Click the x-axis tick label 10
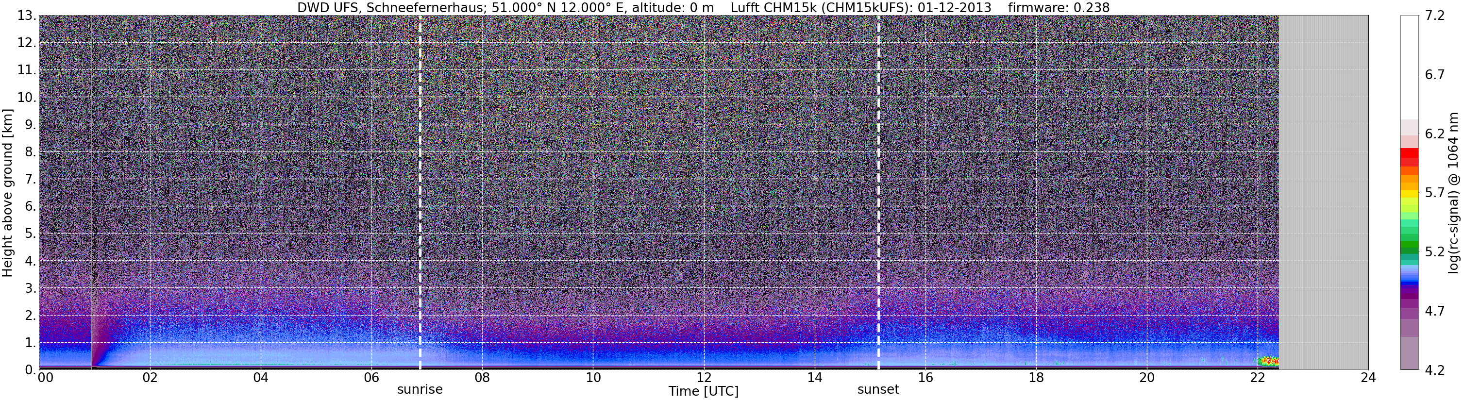Screen dimensions: 1463x401 [x=593, y=378]
